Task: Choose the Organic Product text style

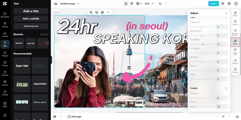Action: (40, 84)
